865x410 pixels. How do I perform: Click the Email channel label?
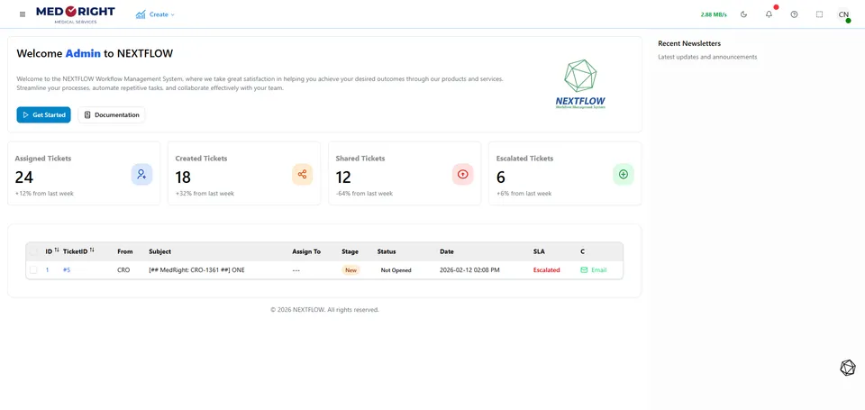tap(598, 269)
